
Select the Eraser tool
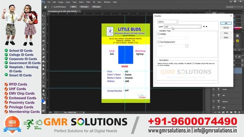point(43,57)
